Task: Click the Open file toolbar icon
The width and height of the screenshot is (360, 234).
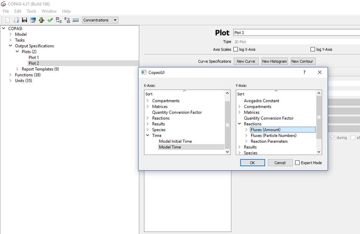Action: (16, 20)
